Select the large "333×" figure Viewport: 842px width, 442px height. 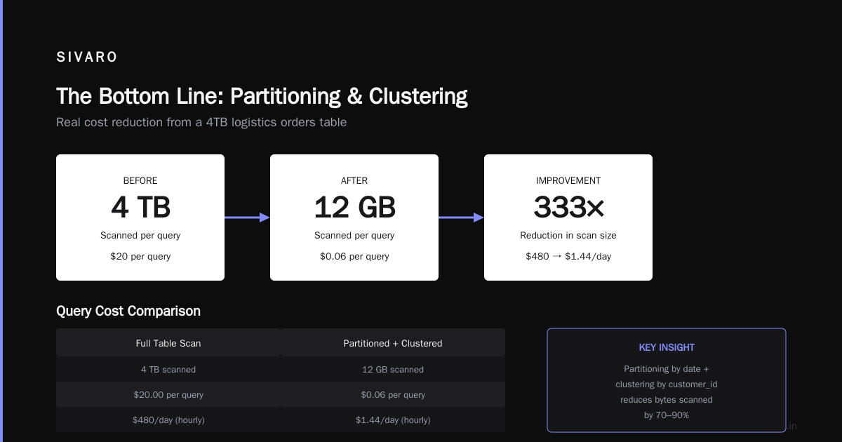(568, 208)
